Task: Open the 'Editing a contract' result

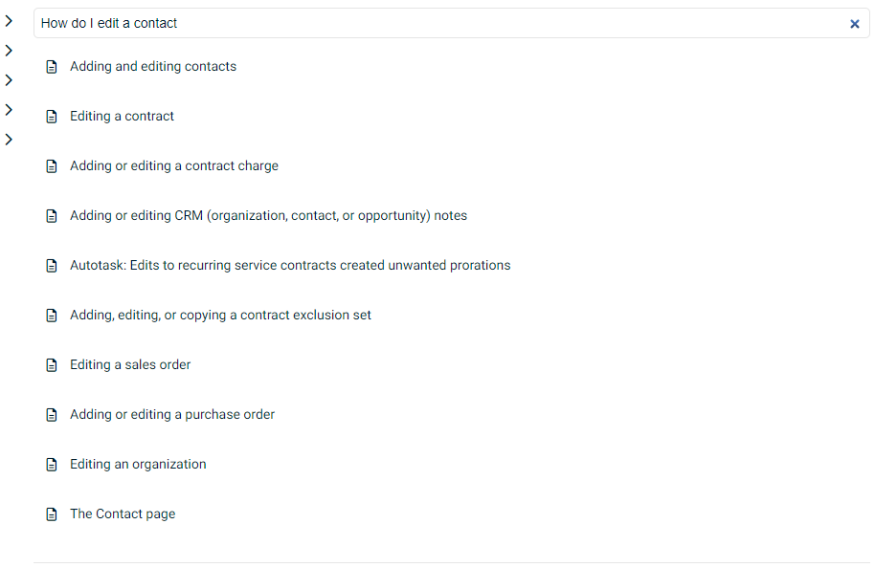Action: point(122,116)
